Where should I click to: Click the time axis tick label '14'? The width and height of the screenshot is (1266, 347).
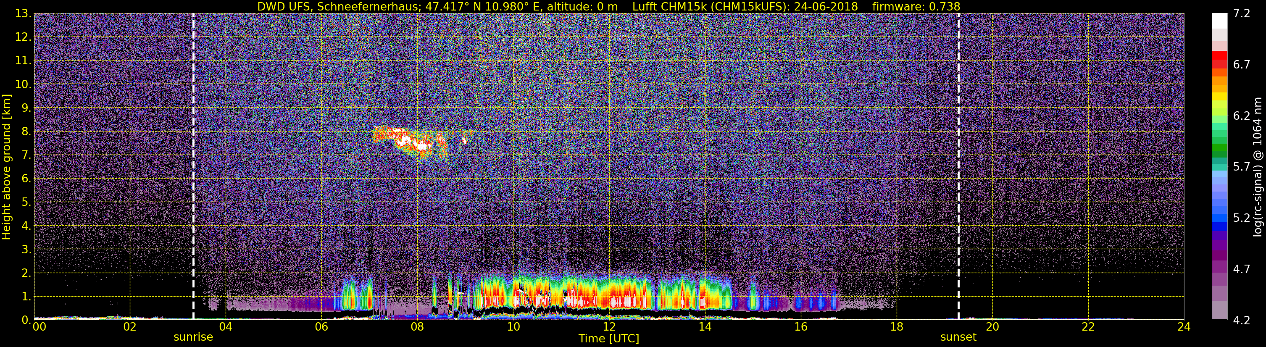click(705, 327)
